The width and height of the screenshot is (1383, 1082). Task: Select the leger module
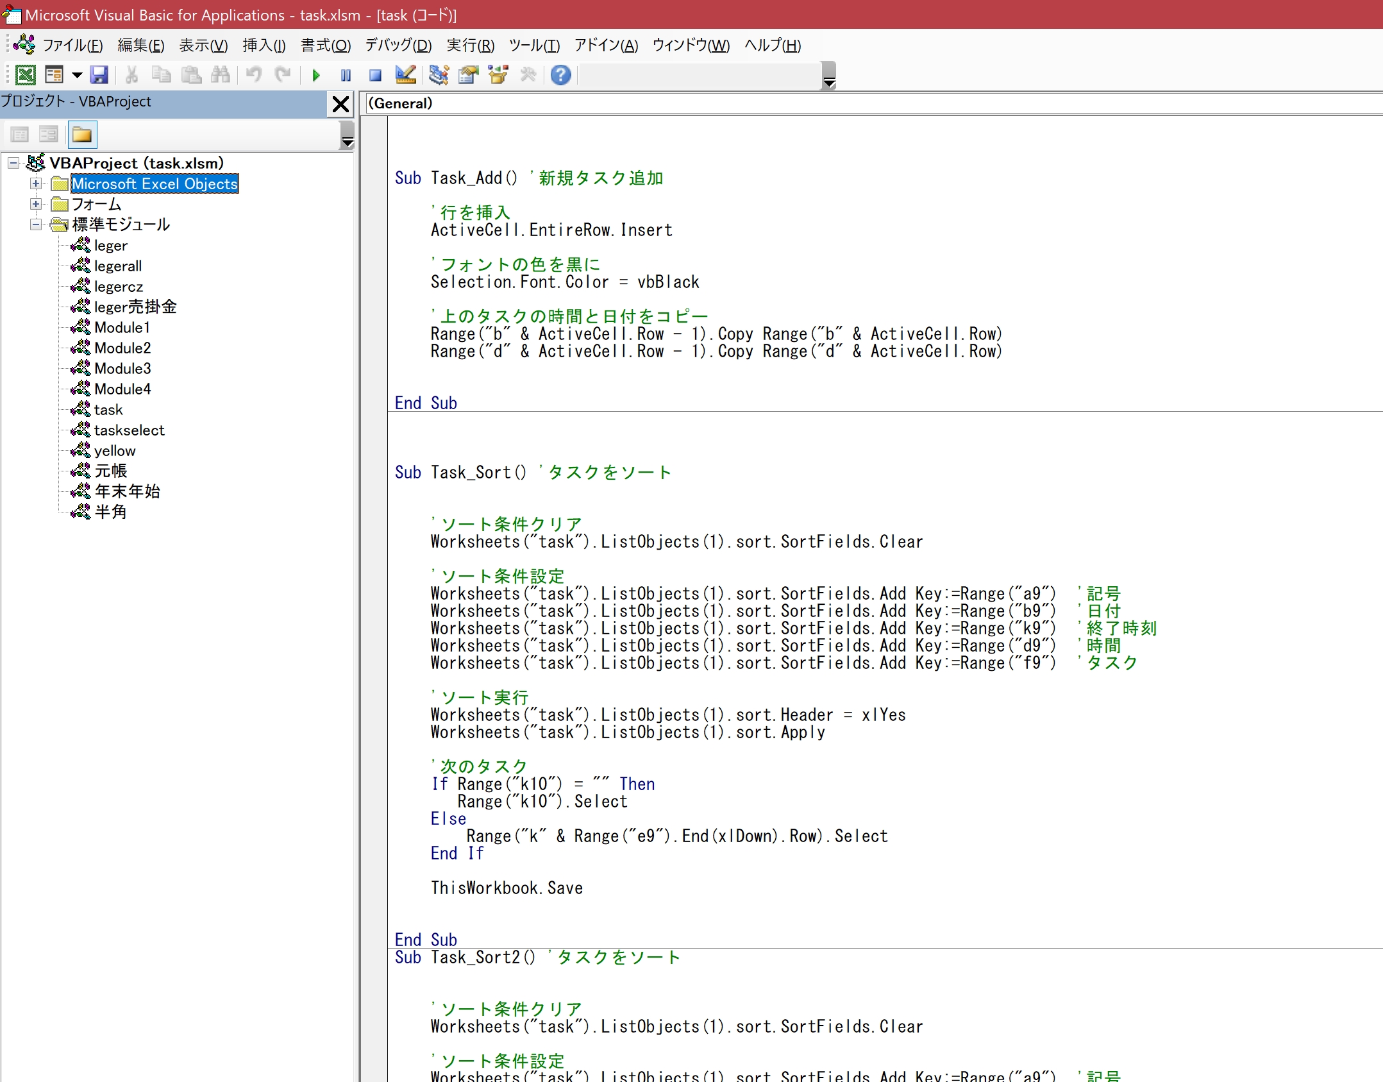(x=110, y=246)
